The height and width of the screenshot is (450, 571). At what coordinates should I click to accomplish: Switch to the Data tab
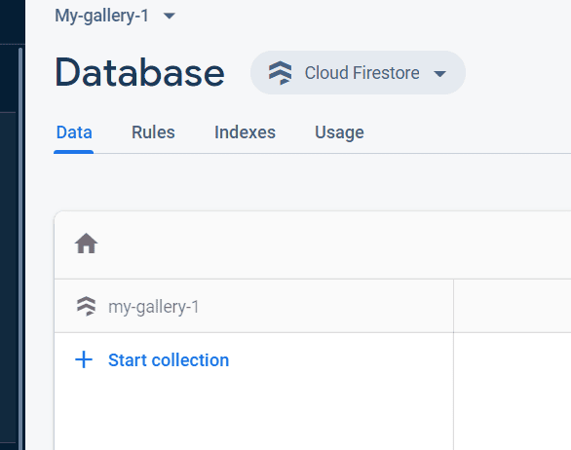click(x=74, y=132)
